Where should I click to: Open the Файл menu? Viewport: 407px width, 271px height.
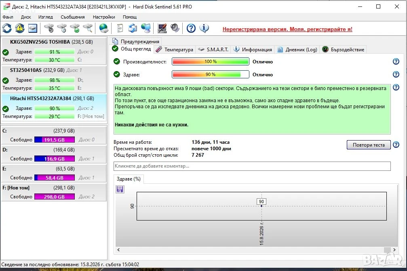pos(8,17)
